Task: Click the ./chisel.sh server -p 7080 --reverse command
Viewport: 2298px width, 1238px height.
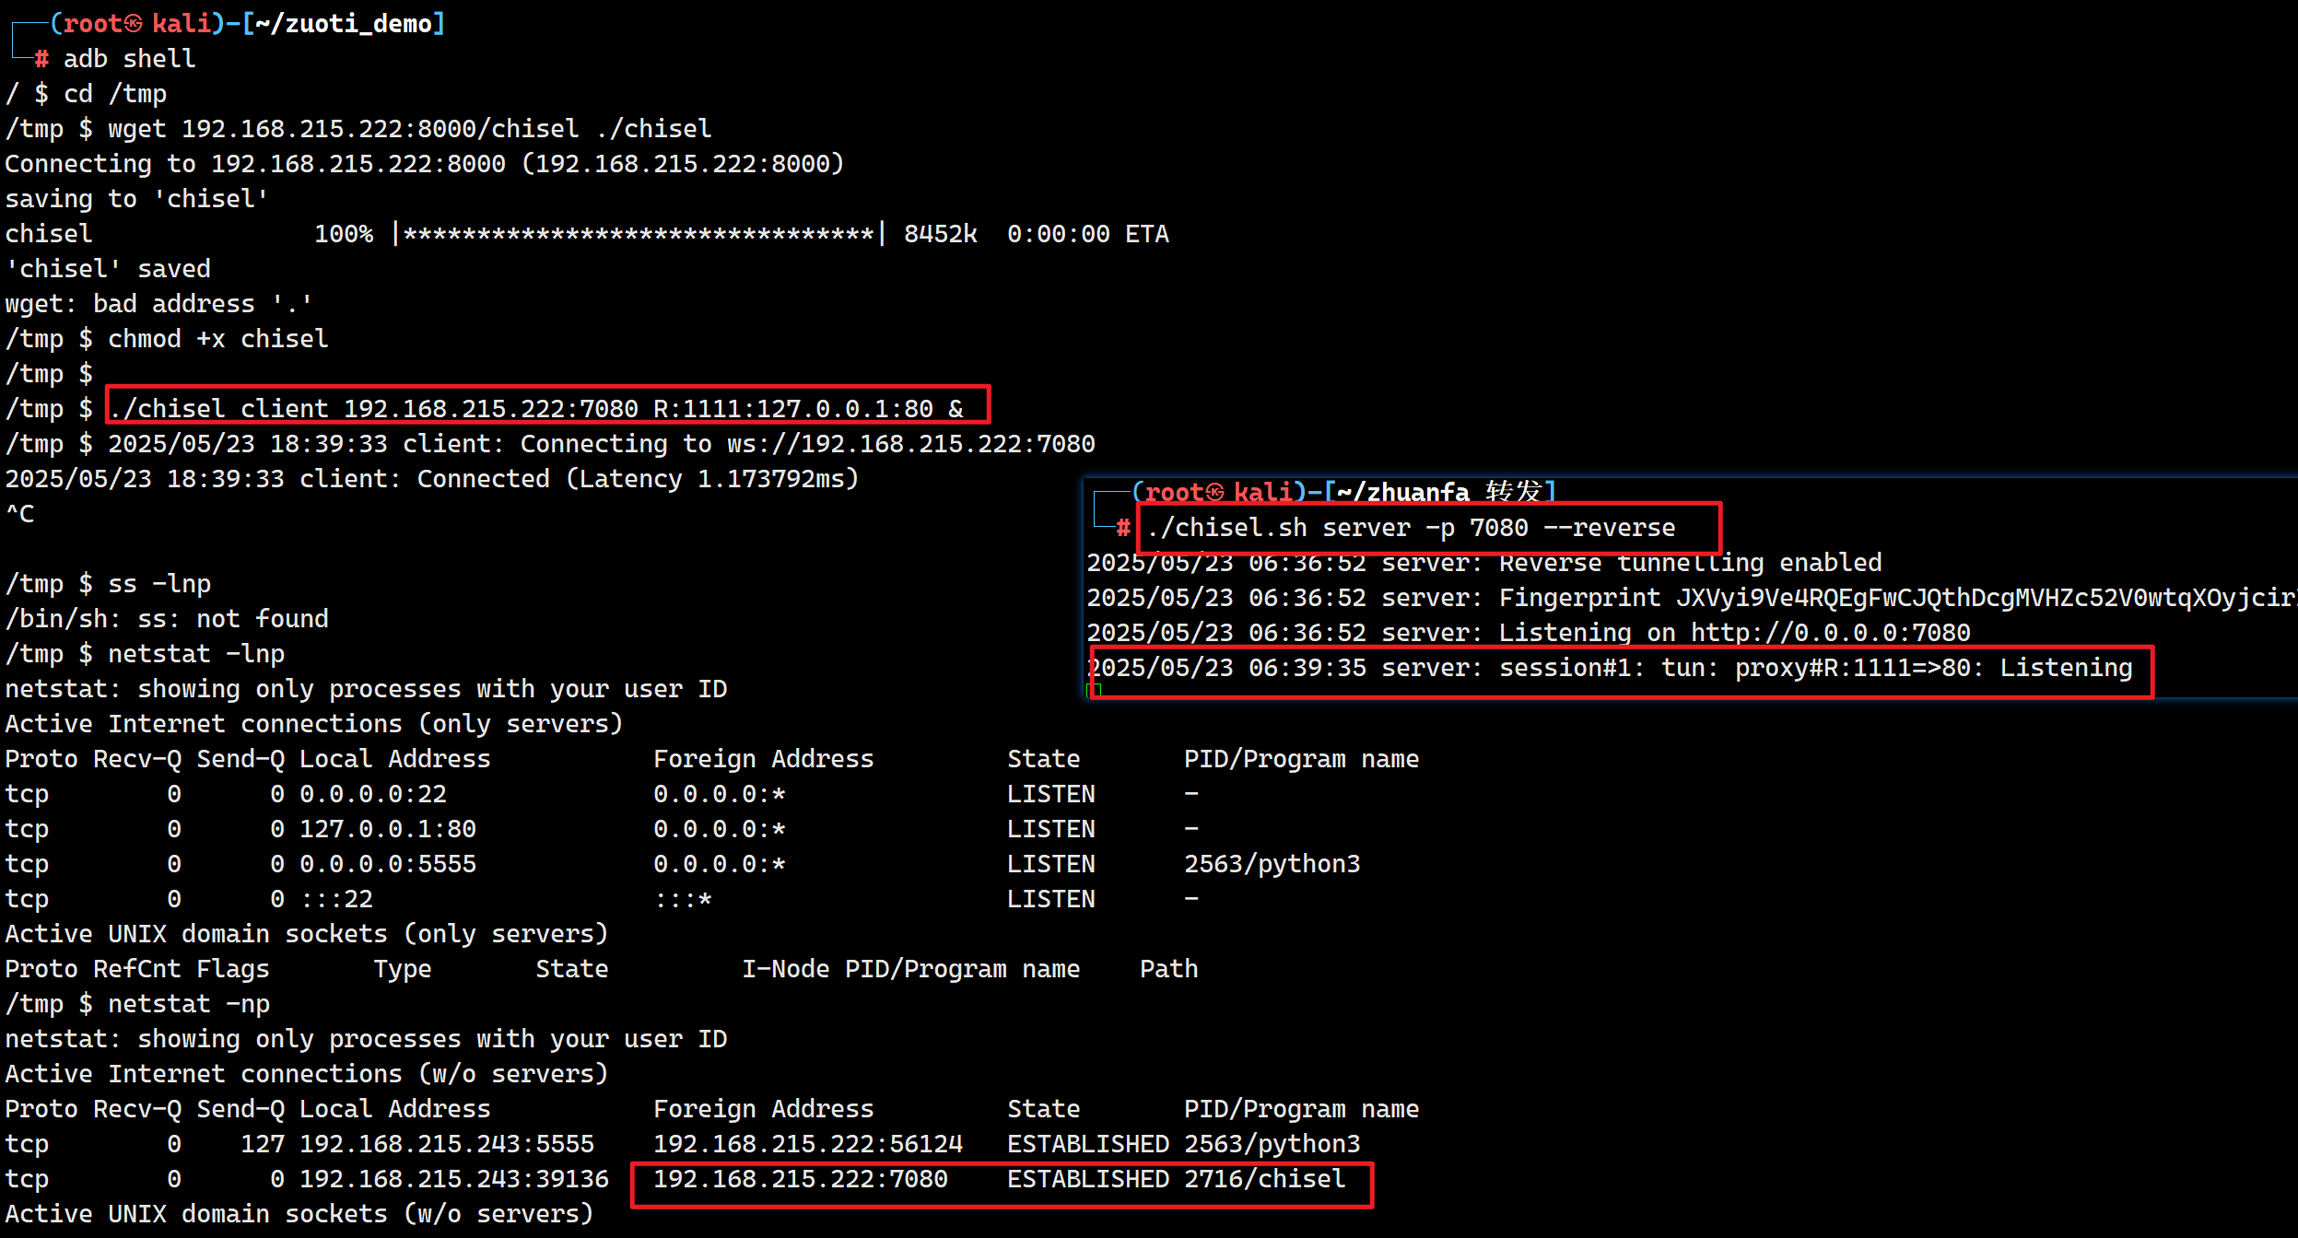Action: (x=1411, y=528)
